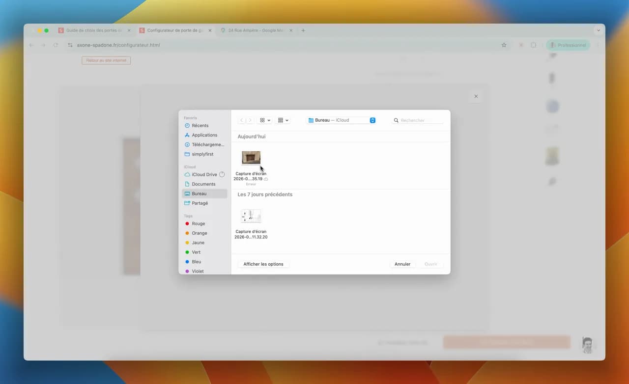Select iCloud Drive in the sidebar
629x384 pixels.
(204, 174)
